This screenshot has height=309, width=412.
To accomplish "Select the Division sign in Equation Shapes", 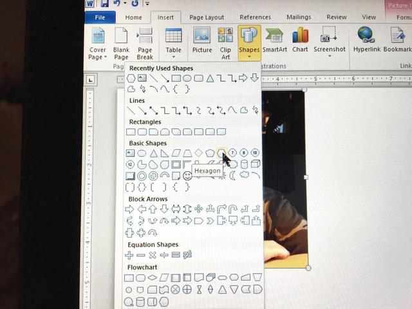I will click(164, 255).
